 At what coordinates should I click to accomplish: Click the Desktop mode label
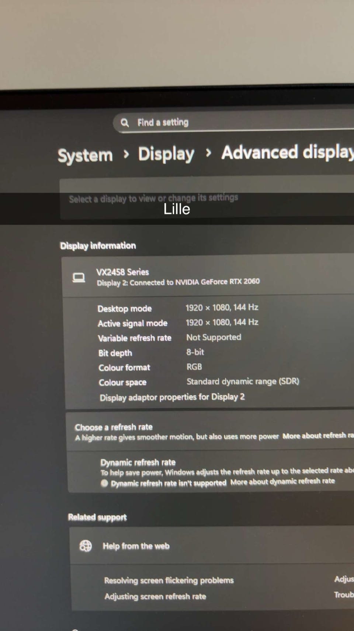coord(125,309)
